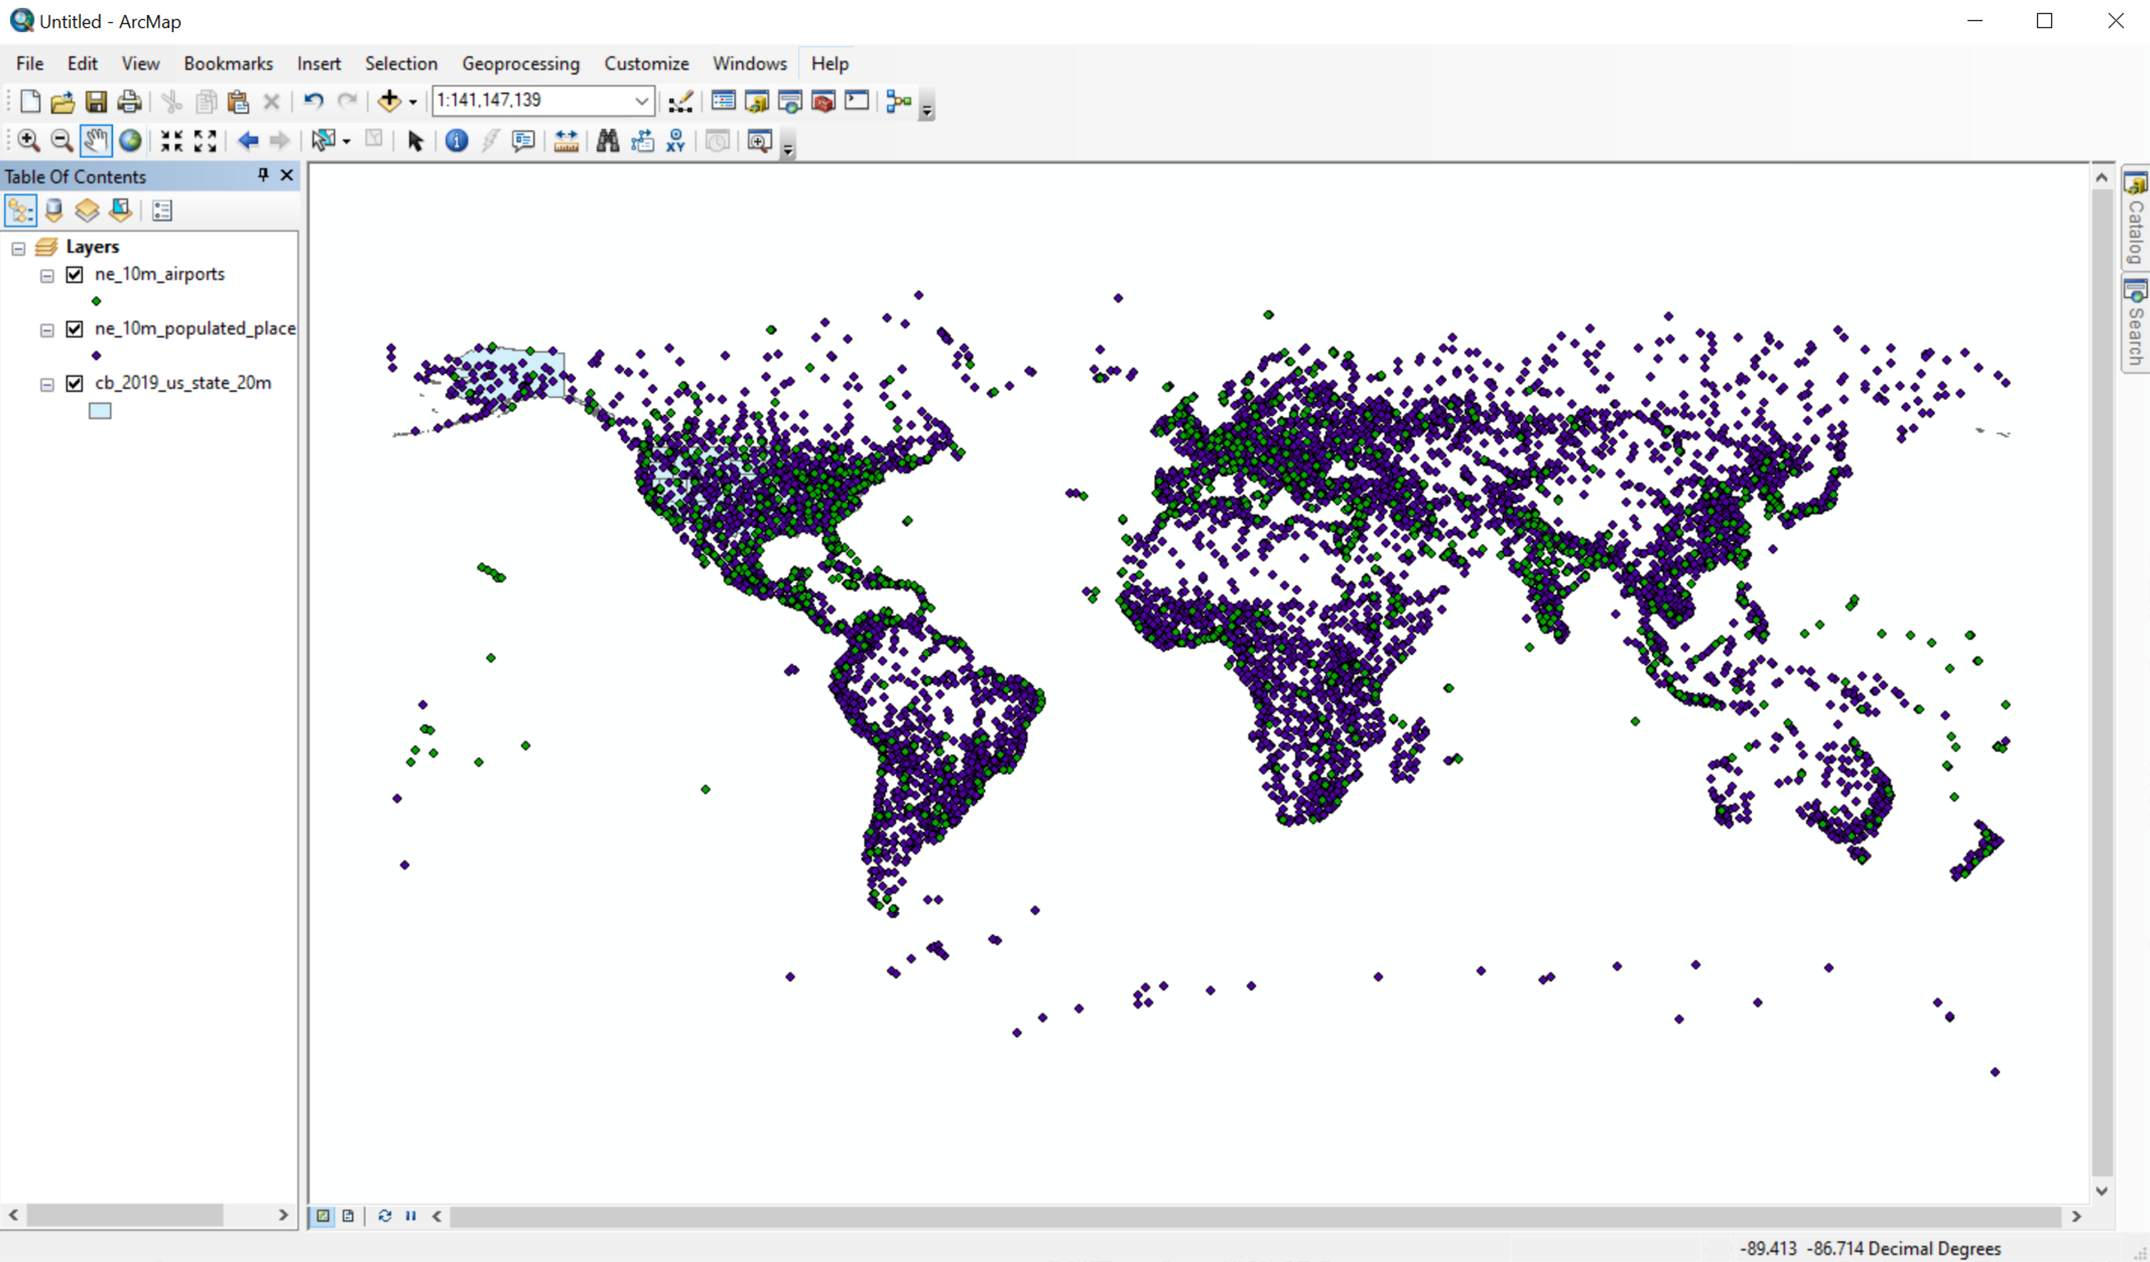Open the Geoprocessing menu
The image size is (2150, 1262).
pos(520,64)
